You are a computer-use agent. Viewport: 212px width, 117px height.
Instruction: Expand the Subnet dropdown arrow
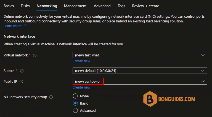pos(203,71)
